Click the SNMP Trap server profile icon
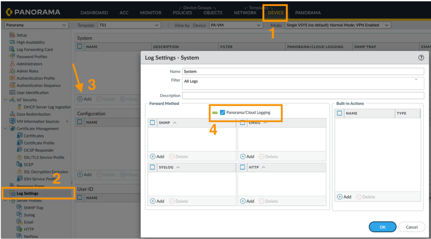The image size is (431, 239). coord(19,208)
